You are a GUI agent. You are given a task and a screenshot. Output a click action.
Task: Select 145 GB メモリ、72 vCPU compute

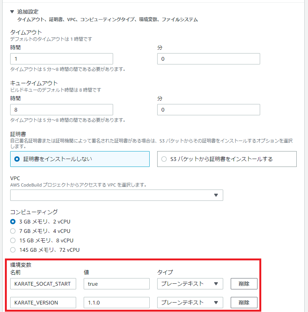[12, 249]
